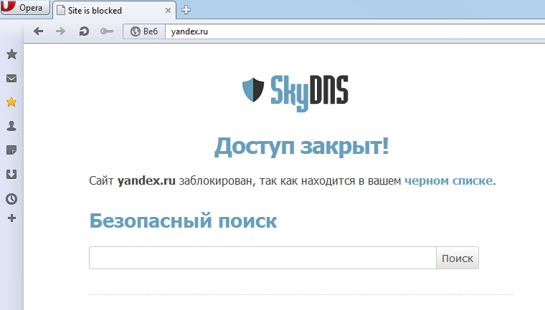The width and height of the screenshot is (545, 310).
Task: Add a panel with plus icon
Action: (x=11, y=218)
